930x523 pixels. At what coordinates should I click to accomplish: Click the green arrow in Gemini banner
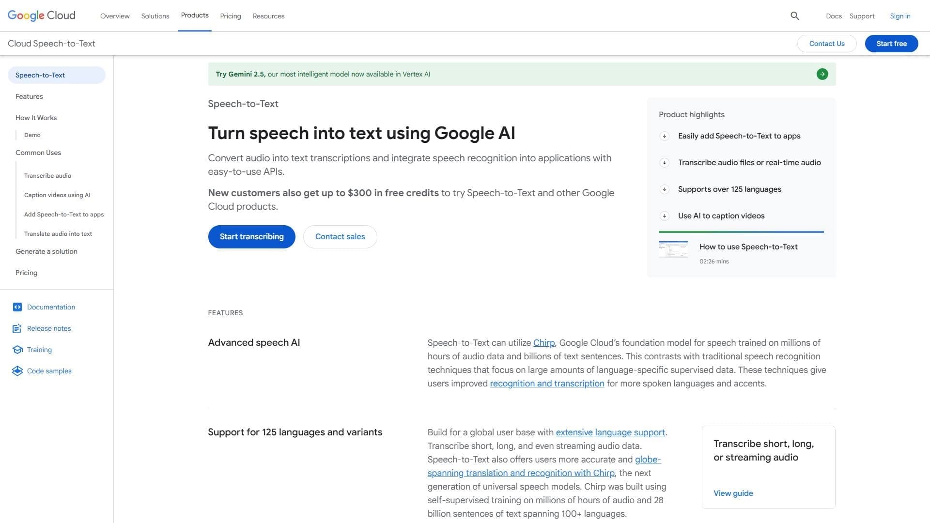tap(822, 74)
